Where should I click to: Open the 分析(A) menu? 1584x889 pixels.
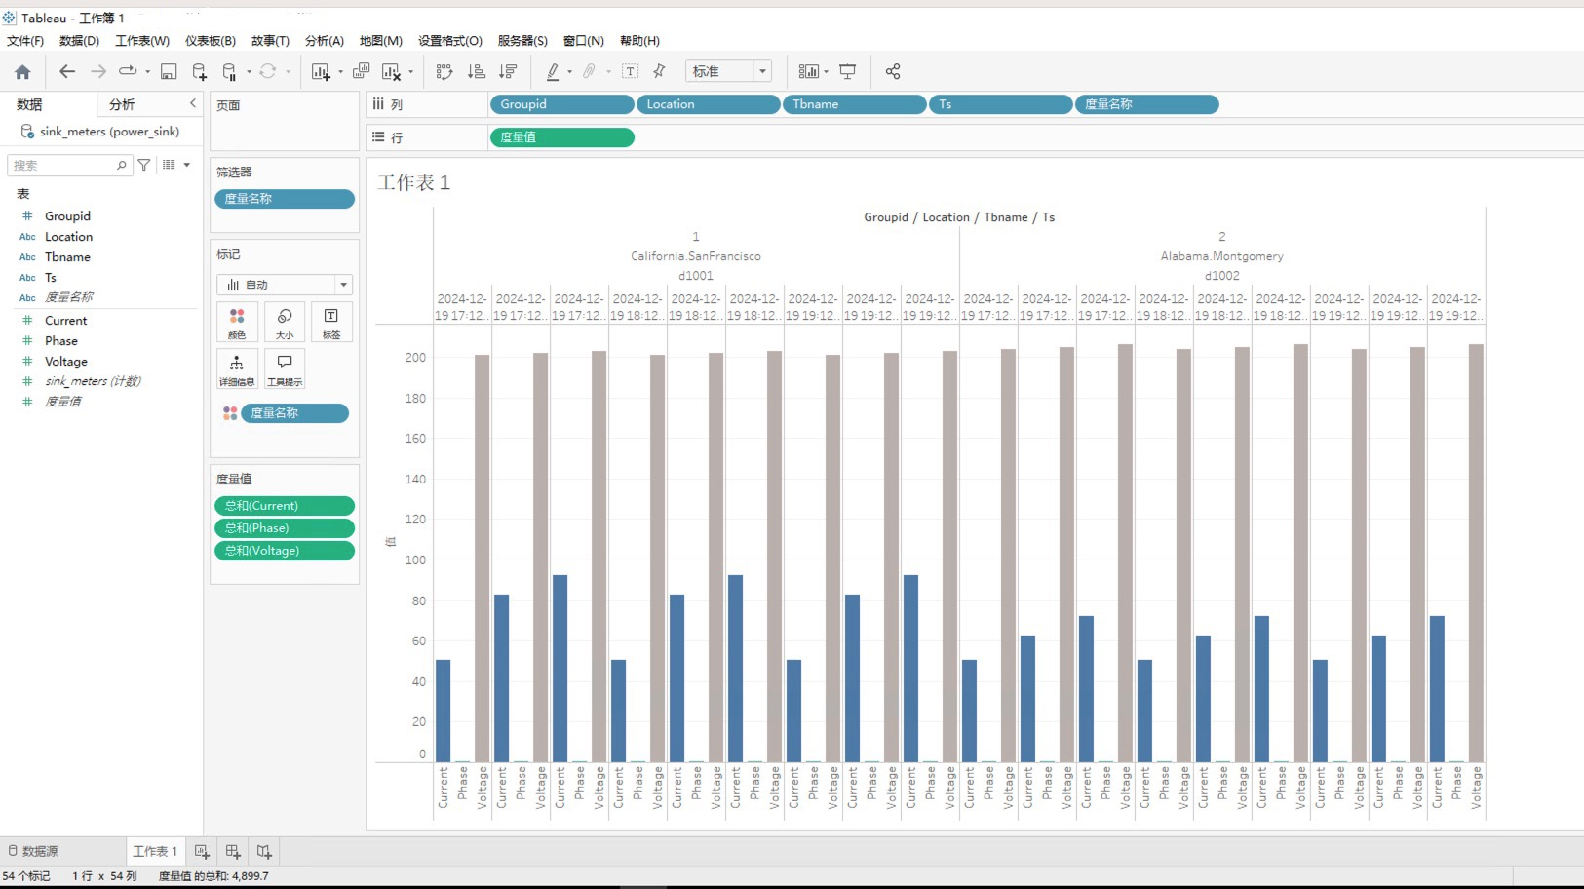click(324, 41)
